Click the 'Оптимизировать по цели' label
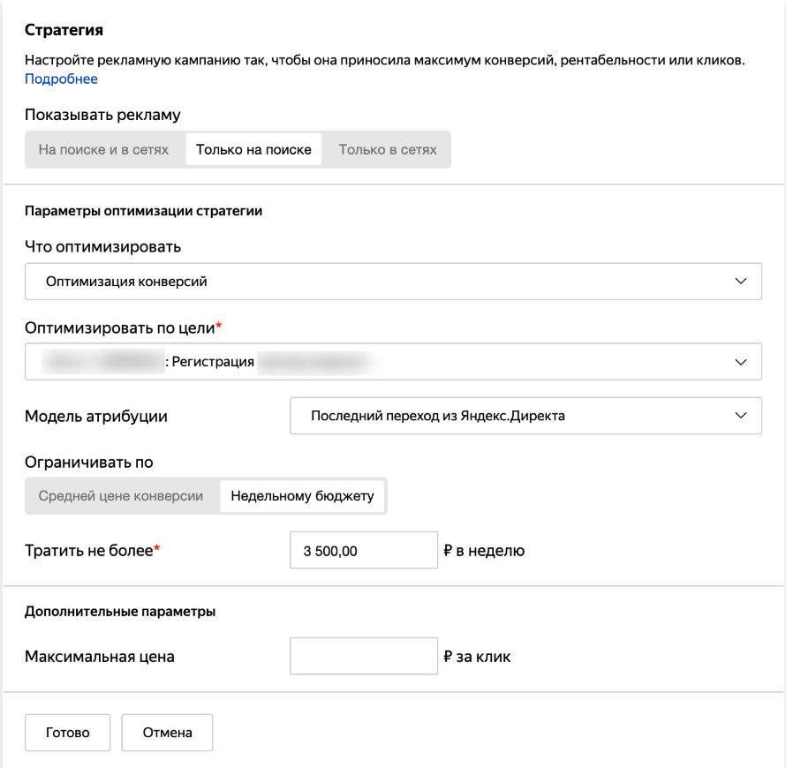The width and height of the screenshot is (786, 768). [x=119, y=328]
